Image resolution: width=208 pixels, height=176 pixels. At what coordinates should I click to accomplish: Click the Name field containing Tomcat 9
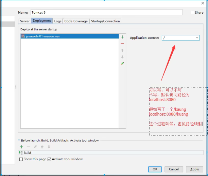coord(107,13)
